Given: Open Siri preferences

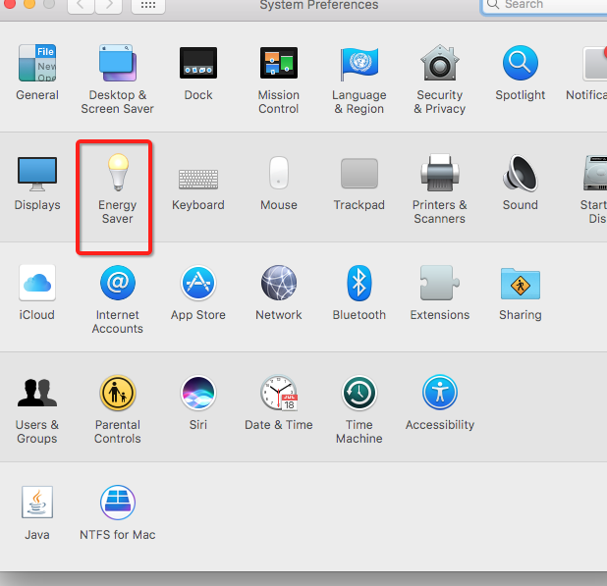Looking at the screenshot, I should pyautogui.click(x=198, y=402).
